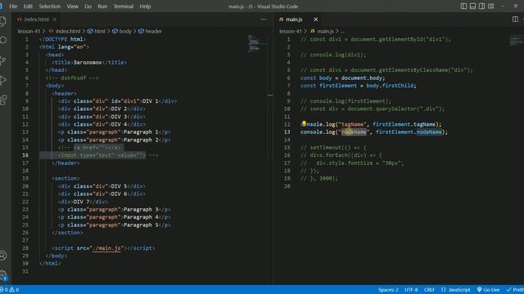This screenshot has height=294, width=524.
Task: Select main.js breadcrumb item
Action: coord(322,31)
